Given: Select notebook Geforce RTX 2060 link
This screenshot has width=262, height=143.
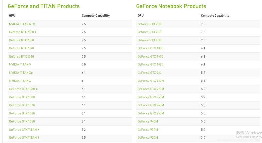Looking at the screenshot, I should tap(150, 40).
